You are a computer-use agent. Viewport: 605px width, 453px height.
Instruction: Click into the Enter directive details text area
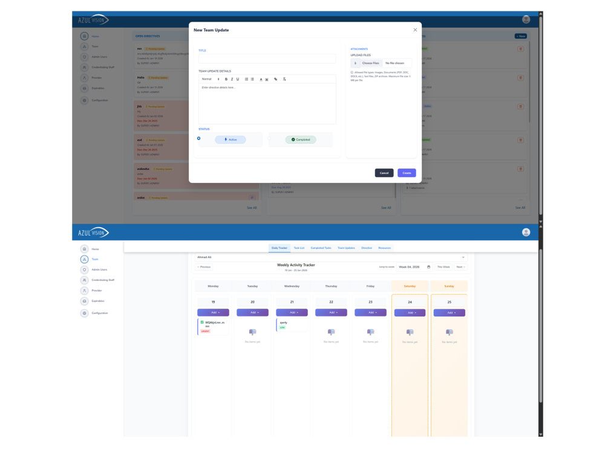tap(267, 103)
